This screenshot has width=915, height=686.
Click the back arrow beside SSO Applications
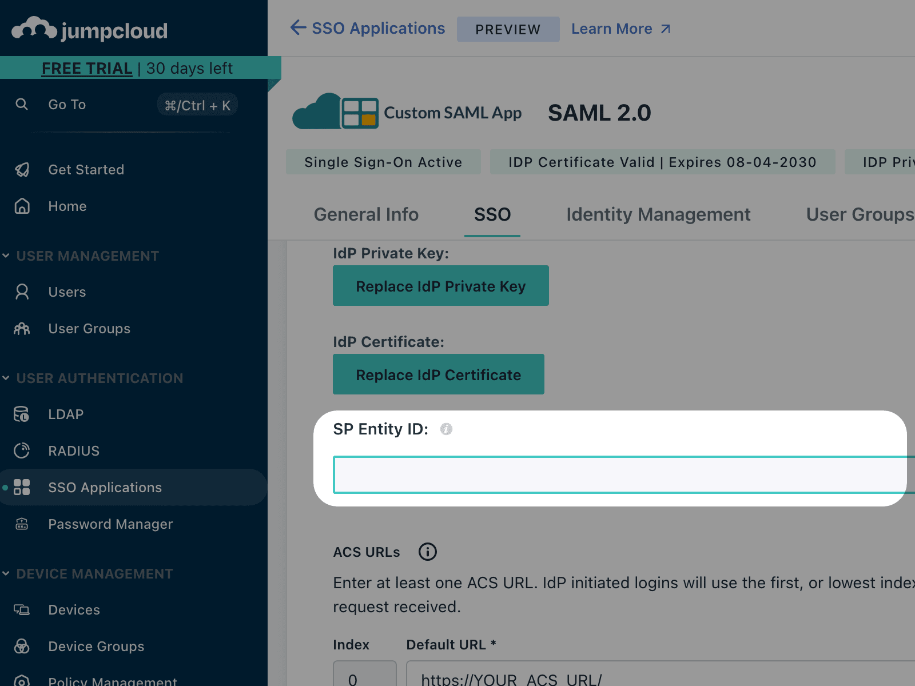point(298,27)
